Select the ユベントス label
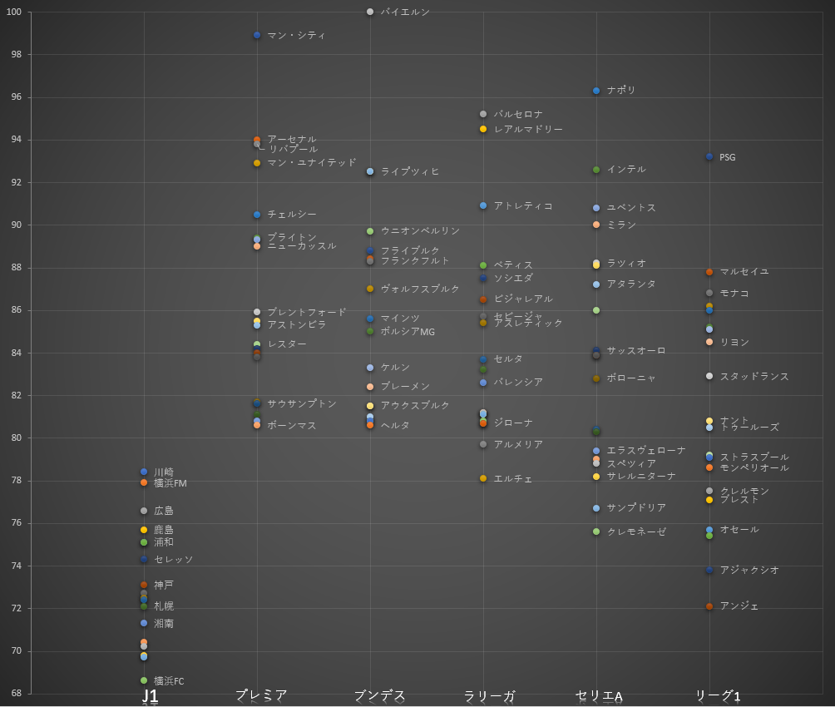The width and height of the screenshot is (835, 707). coord(631,208)
